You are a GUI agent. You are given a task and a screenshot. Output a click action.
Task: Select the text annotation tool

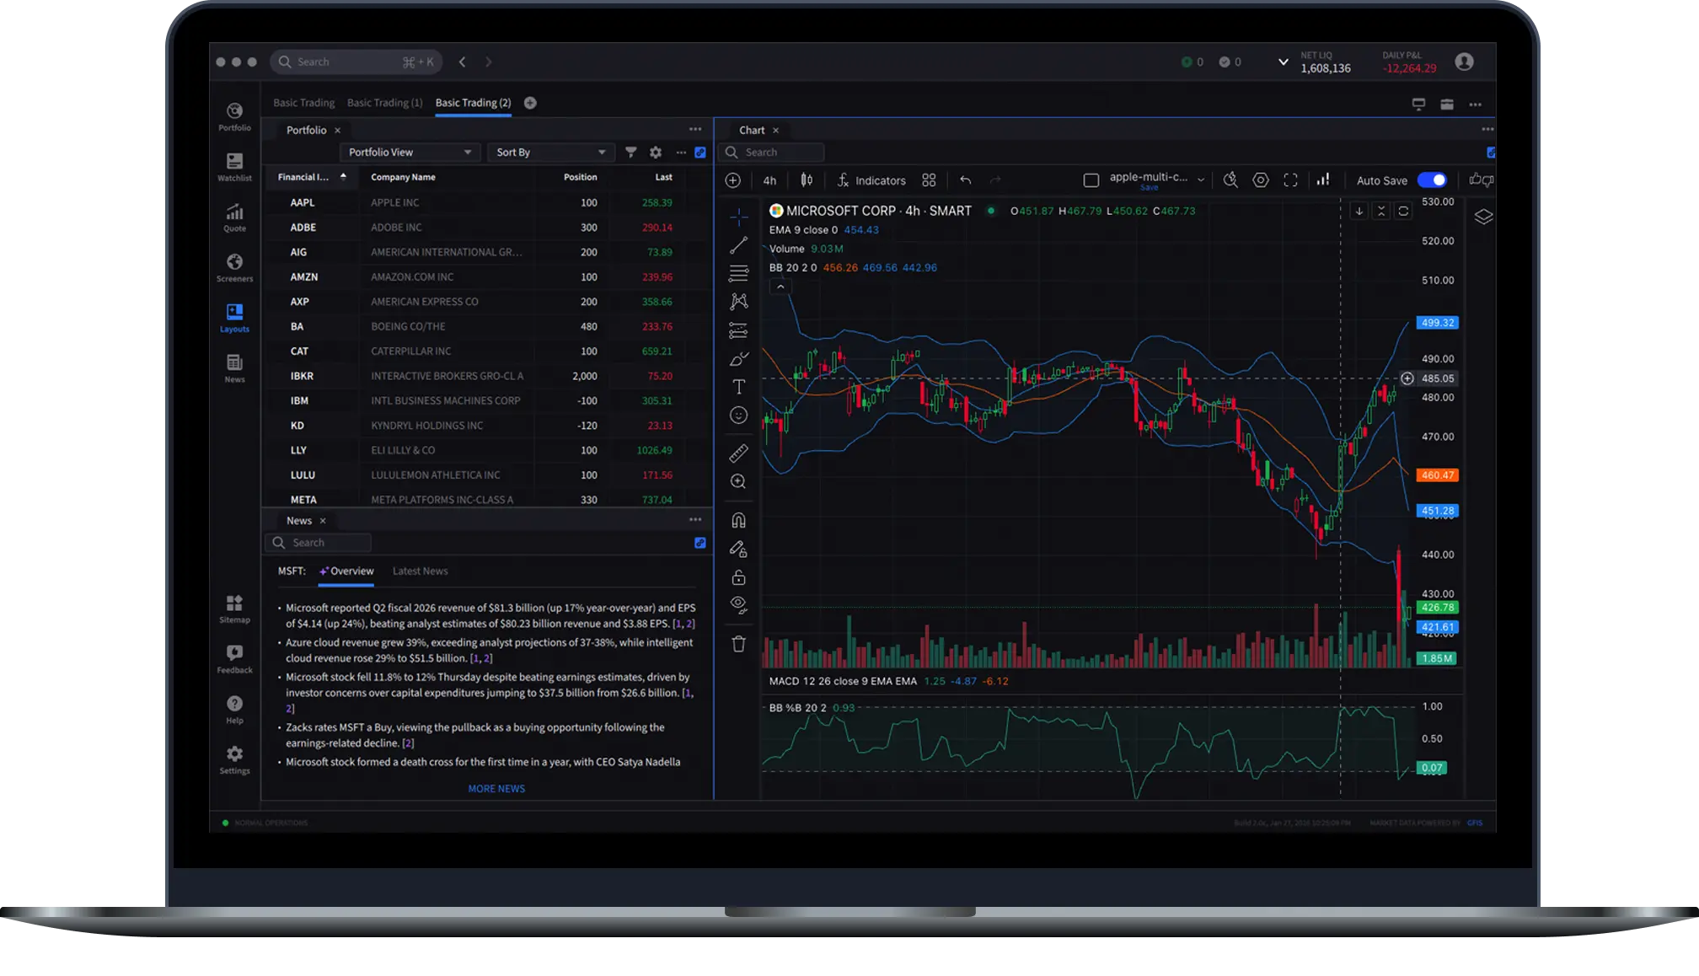coord(739,387)
